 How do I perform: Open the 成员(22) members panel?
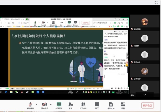click(x=83, y=106)
